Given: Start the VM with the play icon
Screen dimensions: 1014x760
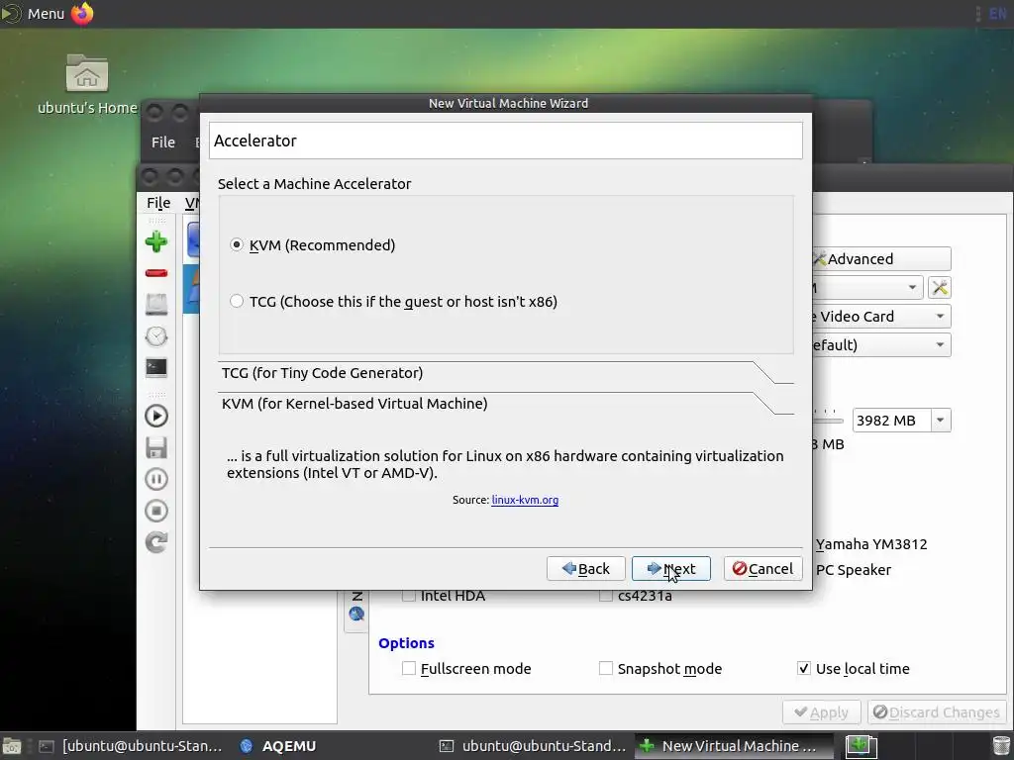Looking at the screenshot, I should 155,416.
